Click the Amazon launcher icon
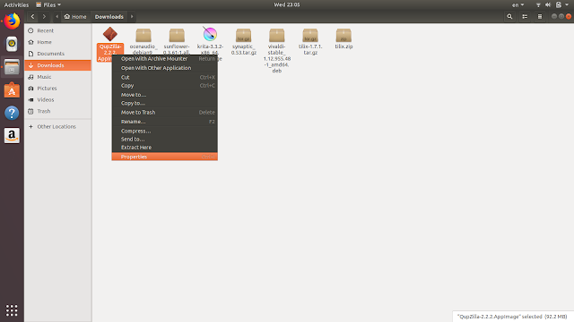This screenshot has width=574, height=322. (12, 136)
